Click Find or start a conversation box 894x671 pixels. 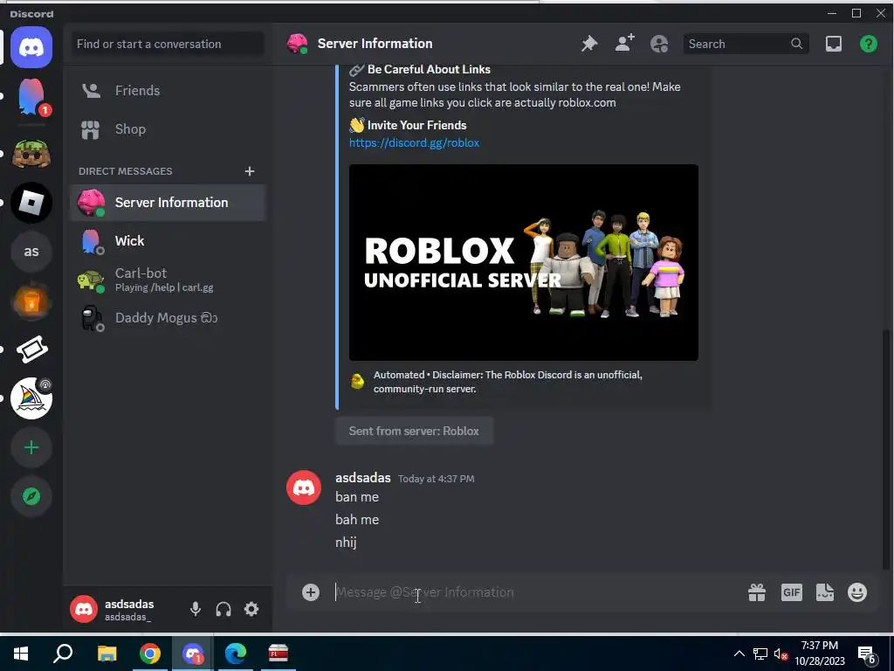[x=168, y=44]
